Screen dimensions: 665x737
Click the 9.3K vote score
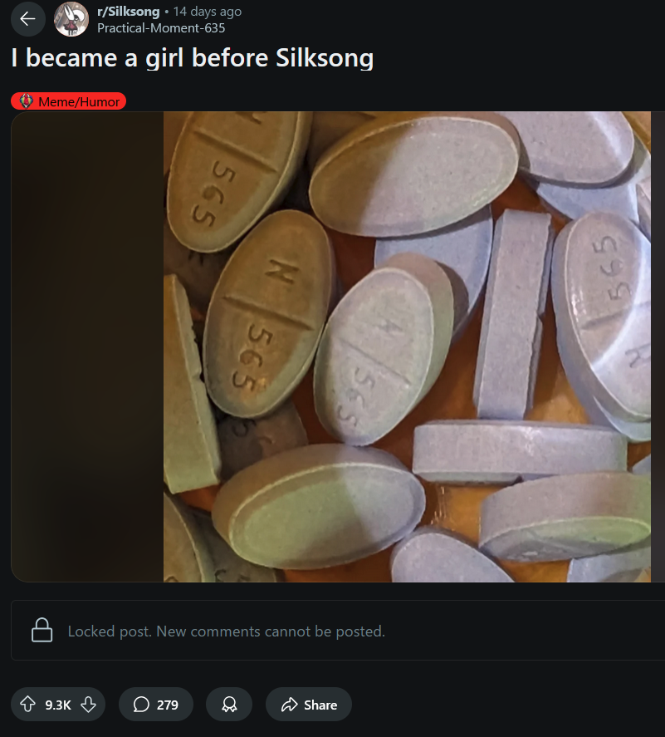tap(58, 705)
